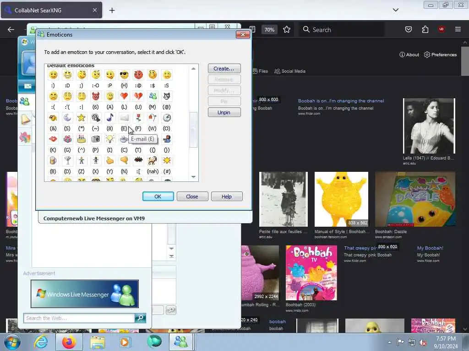Launch Internet Explorer from taskbar
The height and width of the screenshot is (351, 469).
41,342
